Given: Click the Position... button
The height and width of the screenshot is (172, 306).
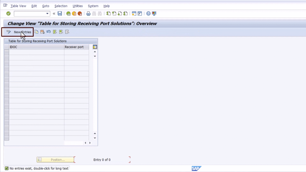Looking at the screenshot, I should coord(56,159).
